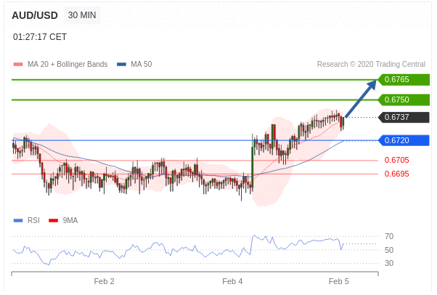The image size is (437, 295).
Task: Select the 30 MIN timeframe badge
Action: pyautogui.click(x=82, y=15)
